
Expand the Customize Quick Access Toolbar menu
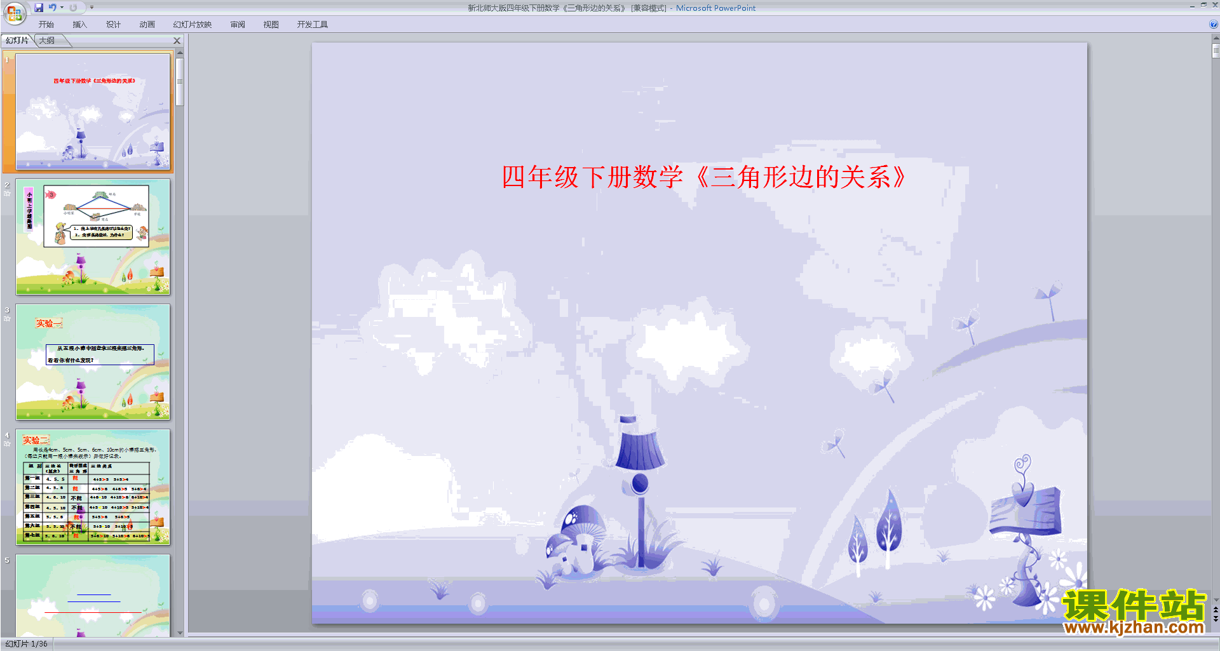[91, 8]
